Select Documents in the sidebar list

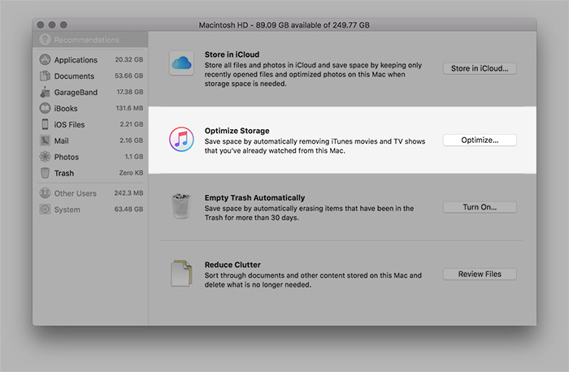click(75, 76)
